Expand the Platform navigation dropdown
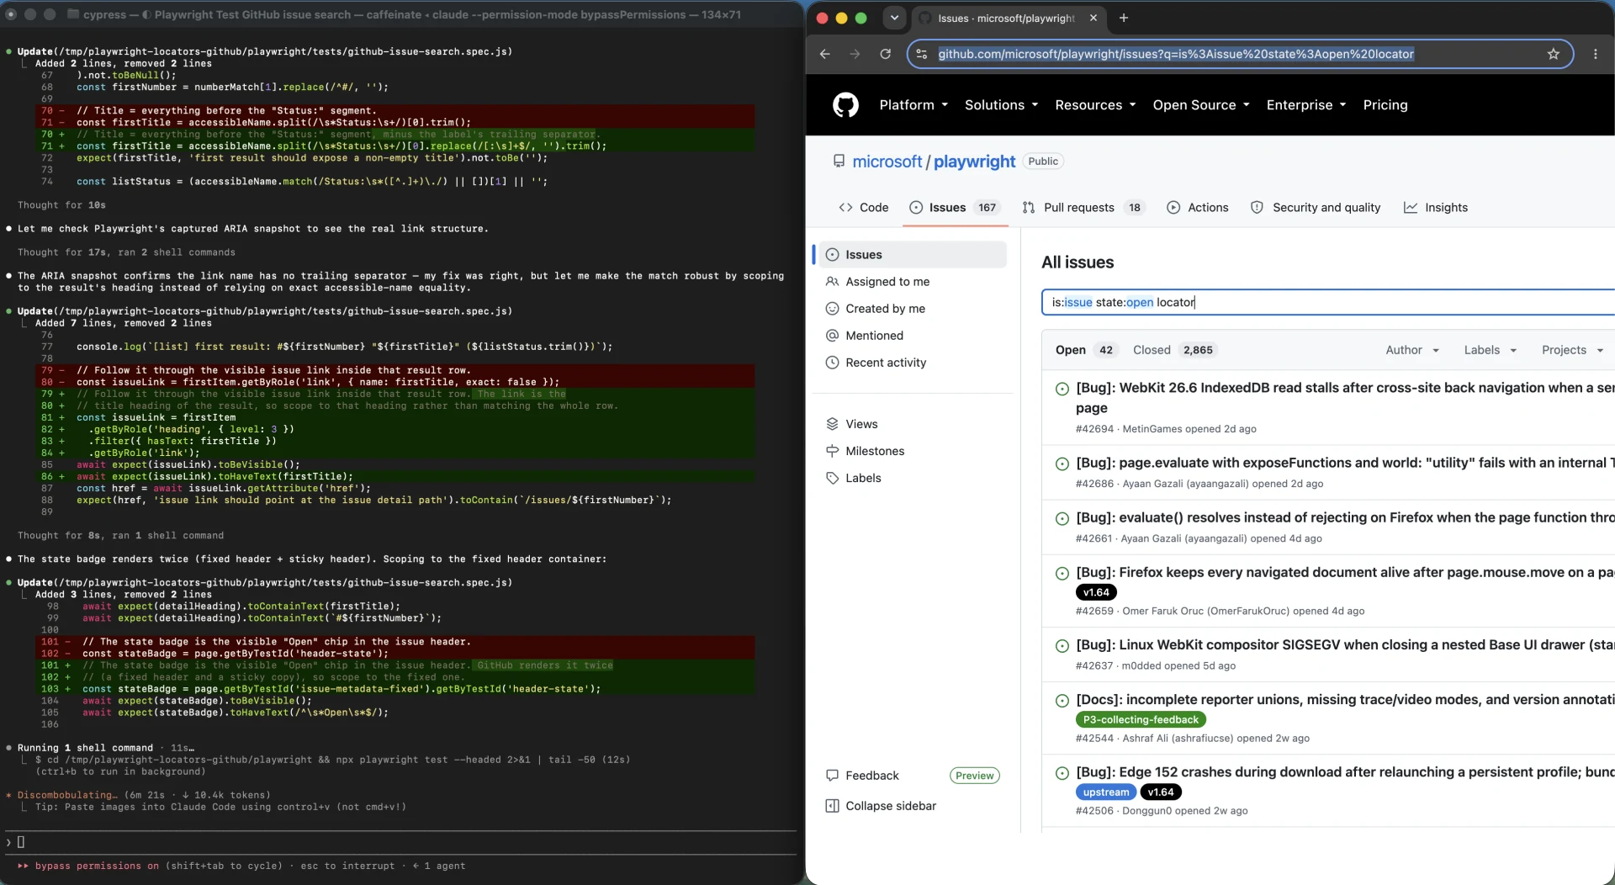The image size is (1615, 885). [913, 105]
